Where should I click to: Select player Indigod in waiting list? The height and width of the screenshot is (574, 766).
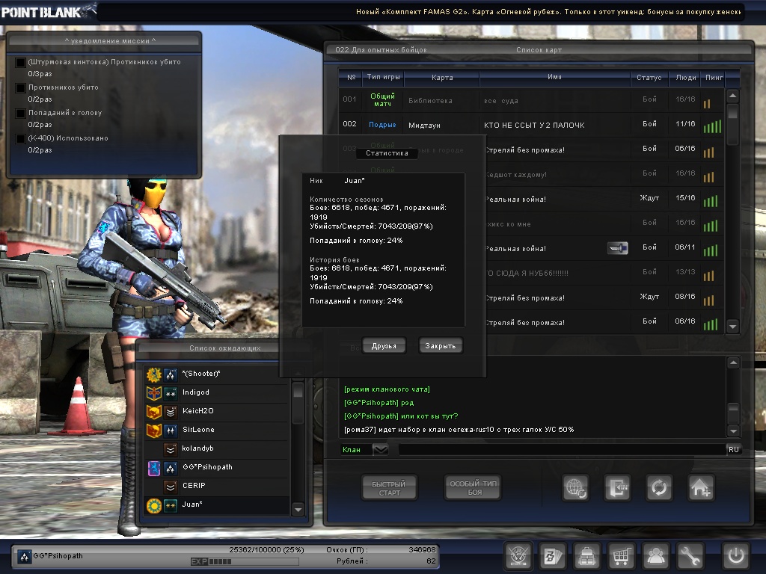(217, 392)
